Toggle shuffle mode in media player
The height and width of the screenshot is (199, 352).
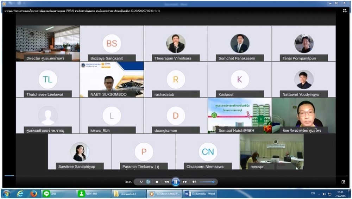click(141, 182)
